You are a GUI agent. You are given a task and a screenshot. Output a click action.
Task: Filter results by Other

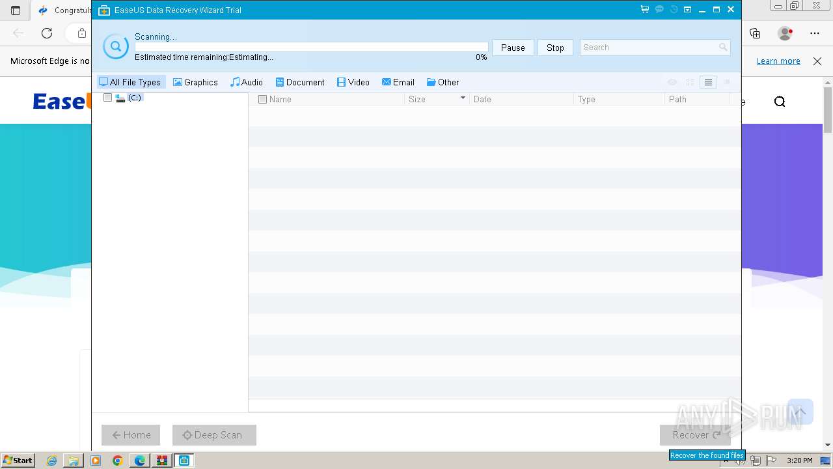coord(443,82)
